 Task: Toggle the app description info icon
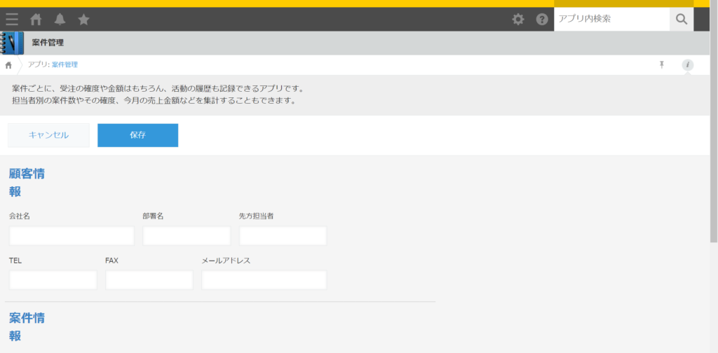pos(688,65)
